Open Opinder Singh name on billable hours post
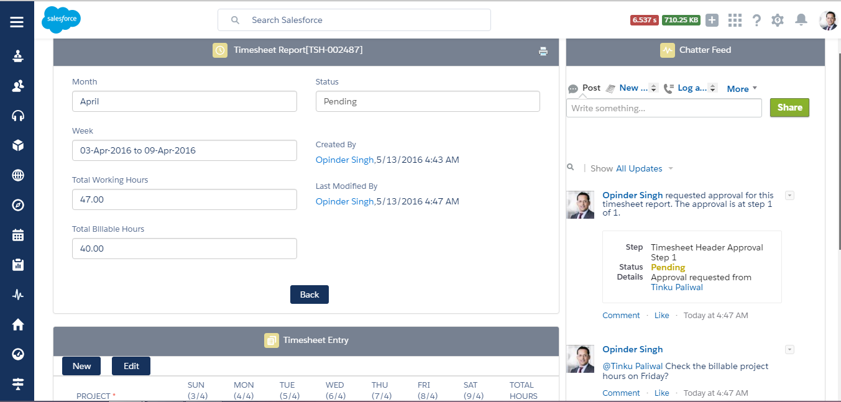The width and height of the screenshot is (841, 402). pyautogui.click(x=633, y=349)
